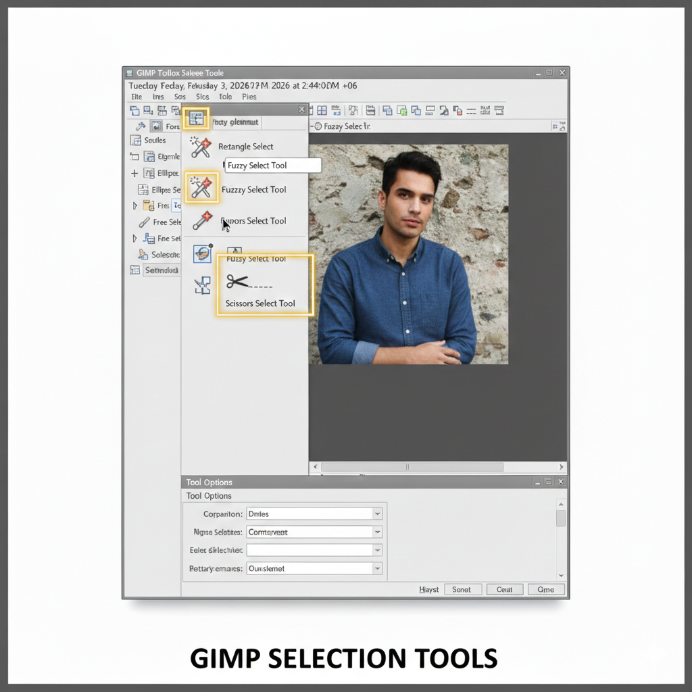Click the icon next to 'Ellipee'
Viewport: 692px width, 692px height.
click(149, 173)
